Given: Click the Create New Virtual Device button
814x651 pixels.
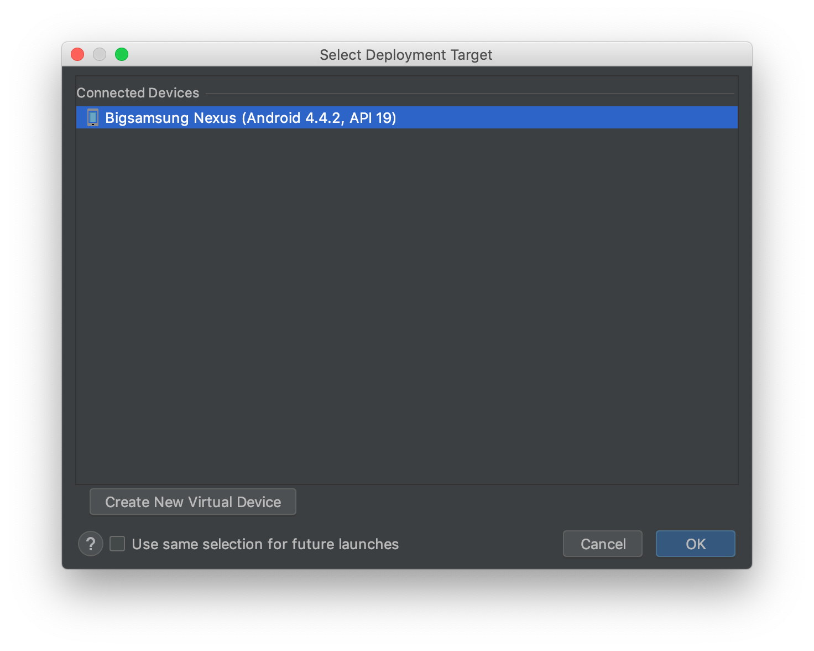Looking at the screenshot, I should (x=193, y=502).
